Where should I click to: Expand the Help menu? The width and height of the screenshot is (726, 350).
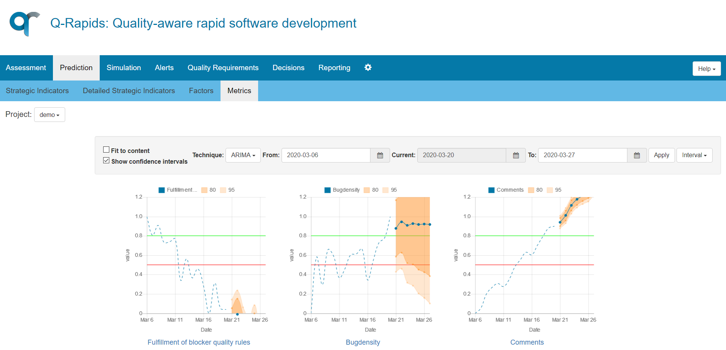click(706, 69)
